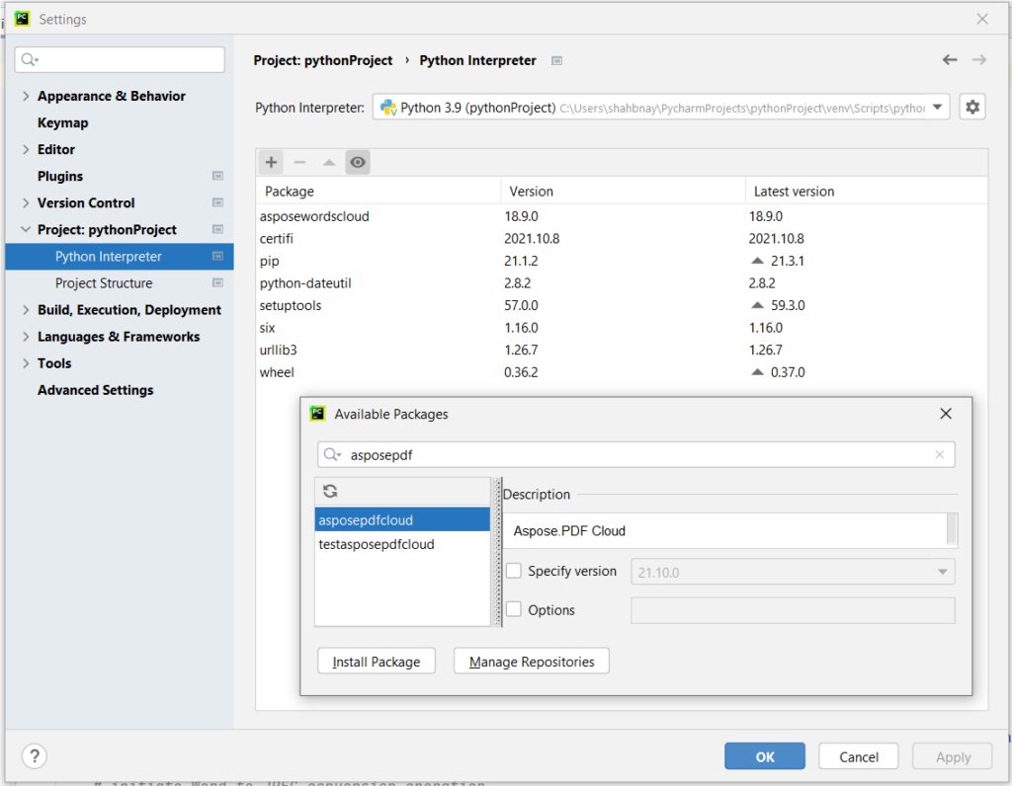This screenshot has width=1012, height=786.
Task: Open interpreter settings via the gear icon
Action: tap(972, 107)
